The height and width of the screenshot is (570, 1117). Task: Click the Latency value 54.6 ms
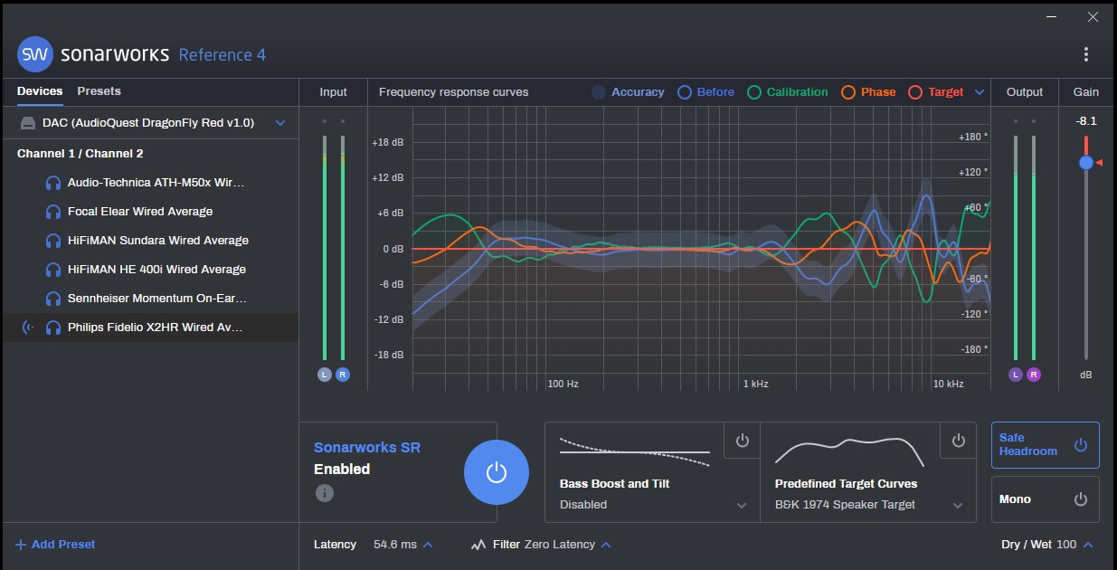[x=395, y=545]
